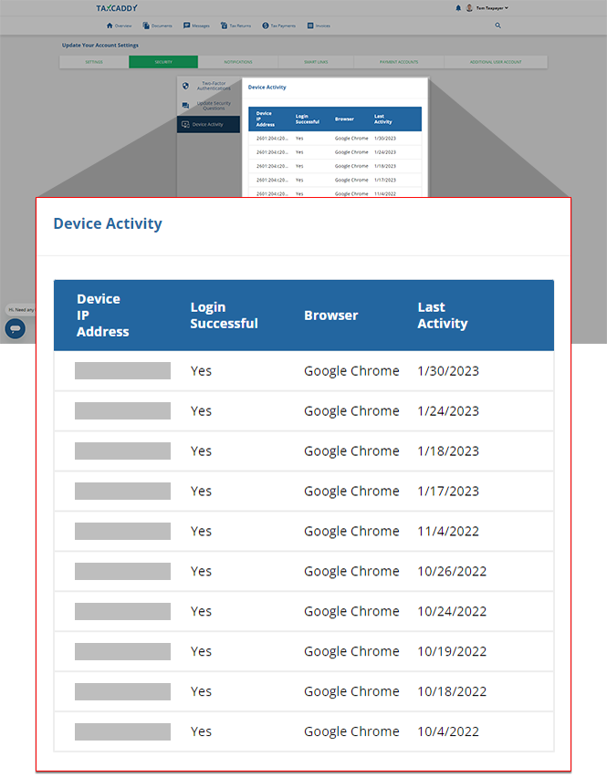This screenshot has height=777, width=607.
Task: Open the Smart Links tab
Action: point(316,62)
